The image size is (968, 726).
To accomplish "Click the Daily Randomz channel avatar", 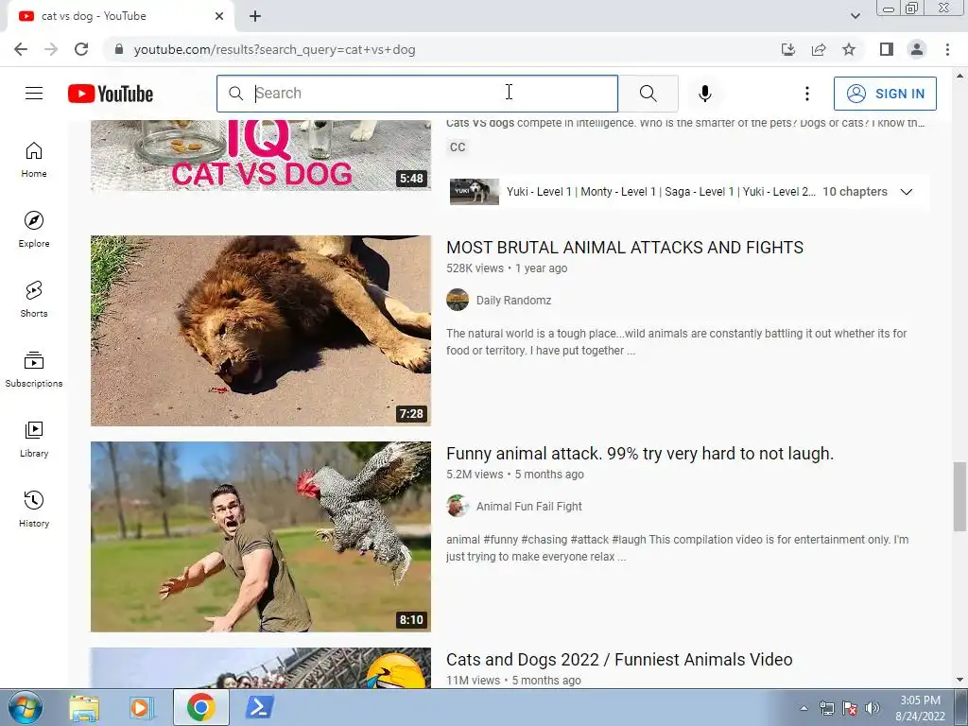I will pos(458,300).
